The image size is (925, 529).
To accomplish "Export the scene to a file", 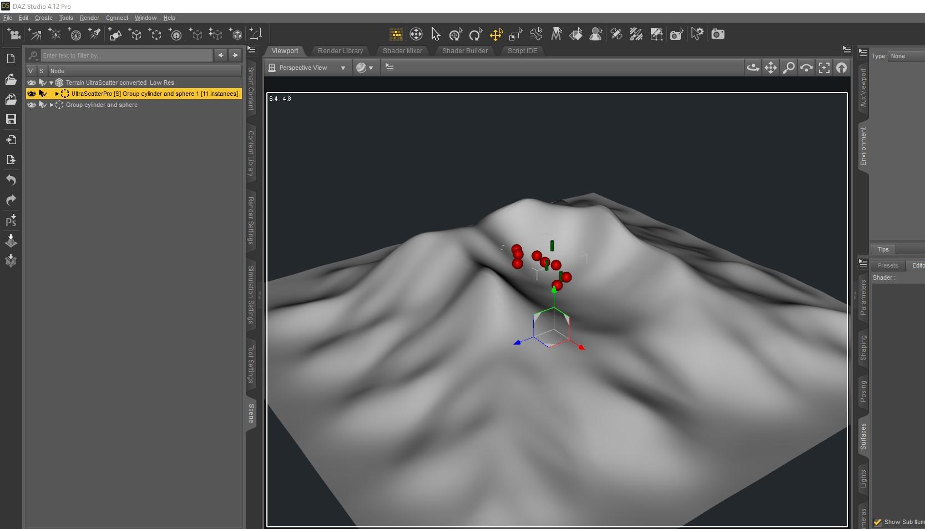I will coord(11,160).
